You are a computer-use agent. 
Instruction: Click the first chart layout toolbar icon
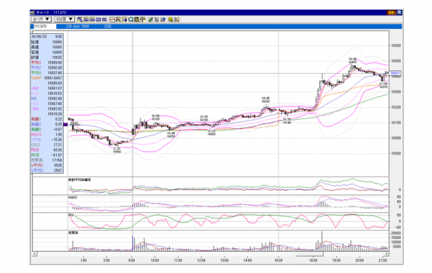click(80, 19)
